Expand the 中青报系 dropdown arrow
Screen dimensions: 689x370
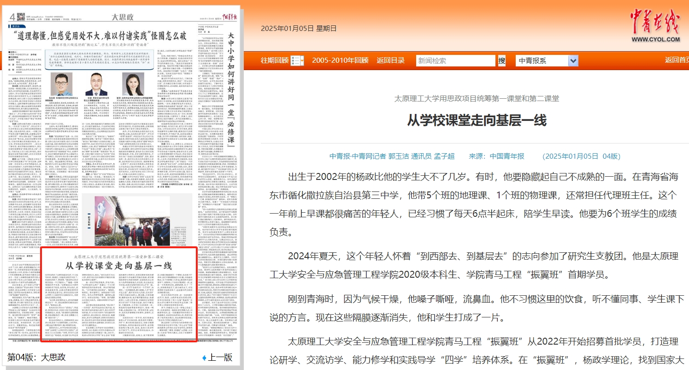[573, 60]
